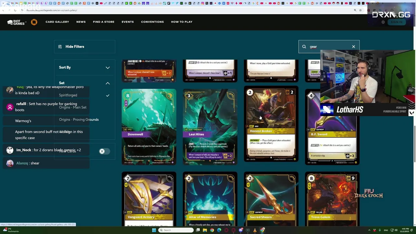Open the Honest Broker card

[x=271, y=124]
